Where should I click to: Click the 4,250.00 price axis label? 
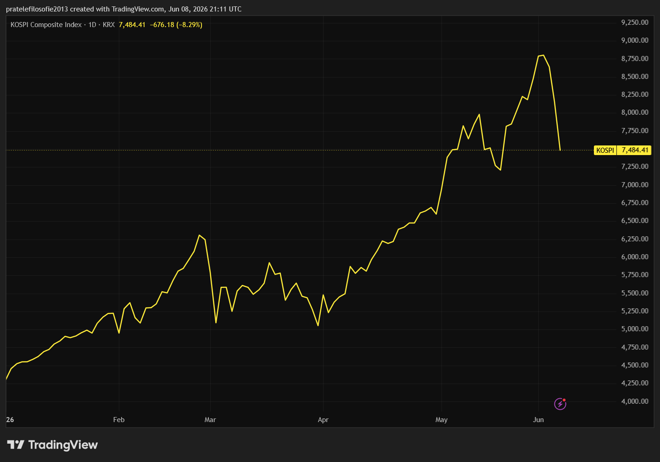(635, 383)
